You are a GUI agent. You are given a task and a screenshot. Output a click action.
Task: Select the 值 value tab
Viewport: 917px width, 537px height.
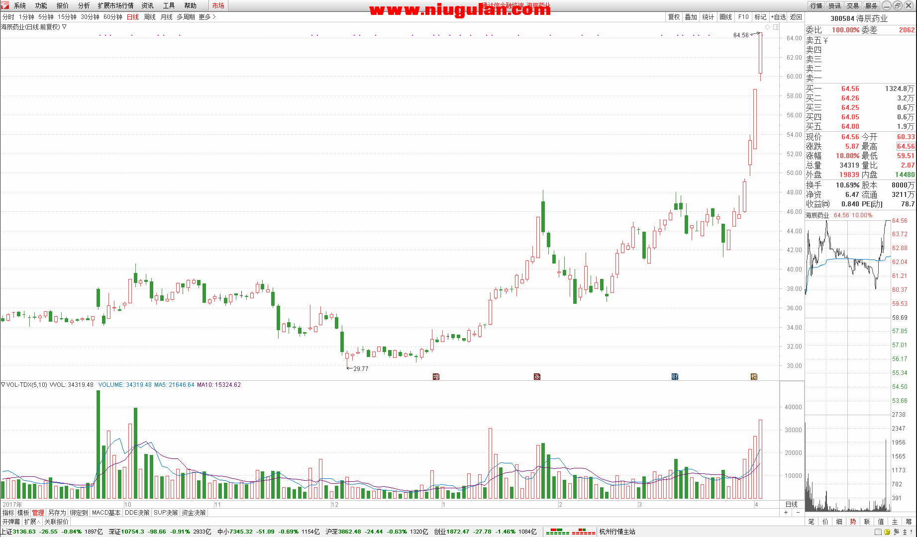pos(881,522)
